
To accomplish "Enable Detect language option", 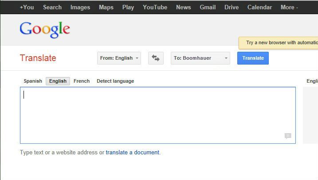I will [x=115, y=81].
